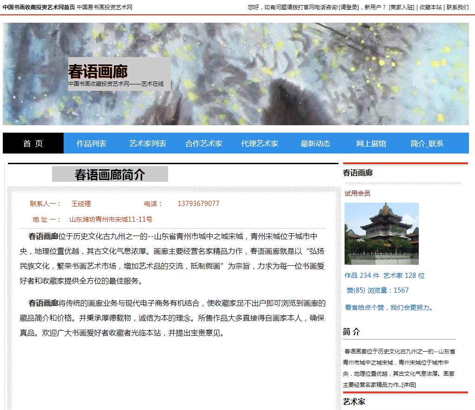Click the sidebar 艺术家 heading
The height and width of the screenshot is (410, 475).
(354, 402)
